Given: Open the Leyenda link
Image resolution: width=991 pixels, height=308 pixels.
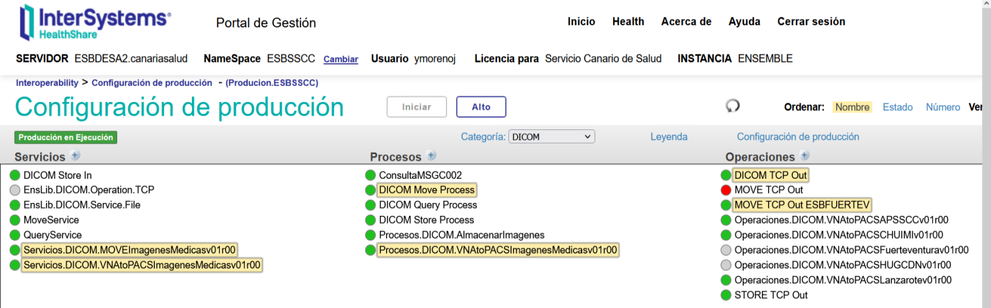Looking at the screenshot, I should point(668,137).
